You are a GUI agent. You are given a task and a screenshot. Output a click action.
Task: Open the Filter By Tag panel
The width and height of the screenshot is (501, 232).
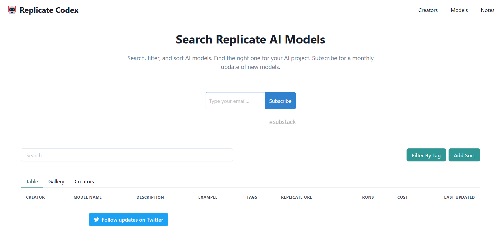(426, 155)
